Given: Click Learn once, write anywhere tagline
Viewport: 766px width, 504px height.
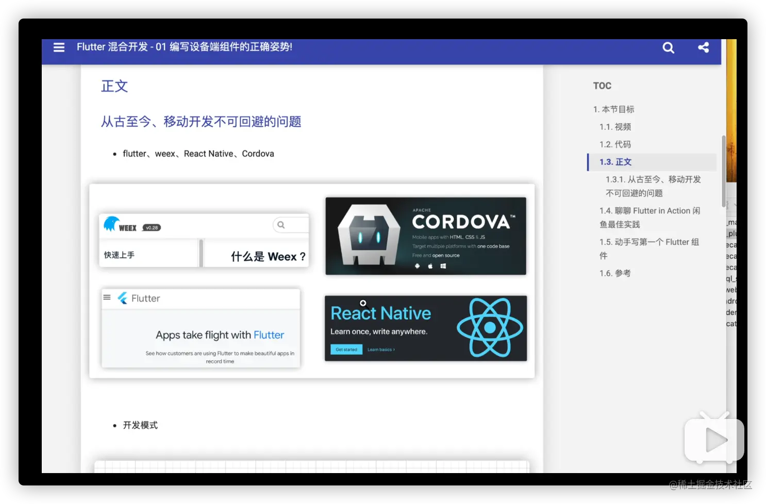Looking at the screenshot, I should tap(379, 331).
